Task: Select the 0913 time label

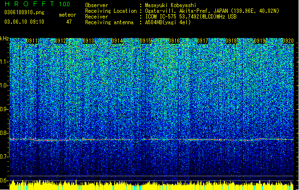Action: [x=89, y=41]
